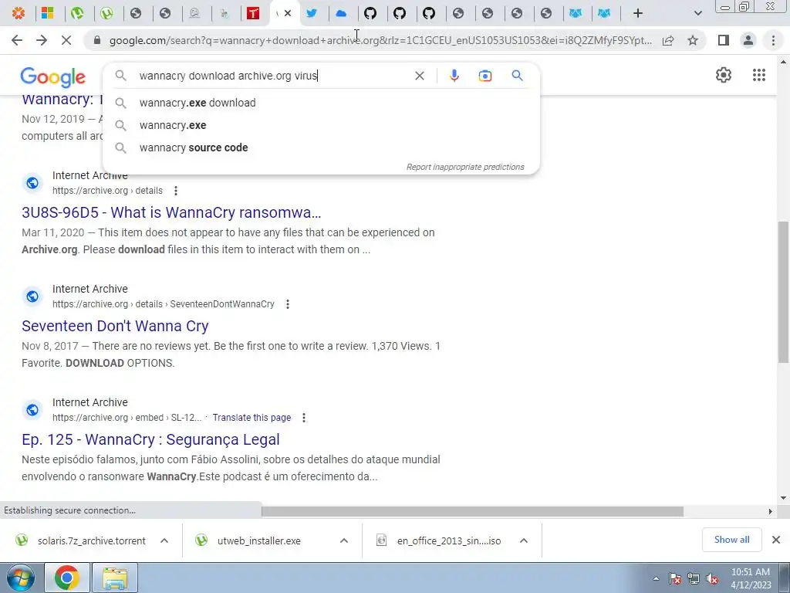
Task: Go forward with the browser arrow
Action: click(x=42, y=40)
